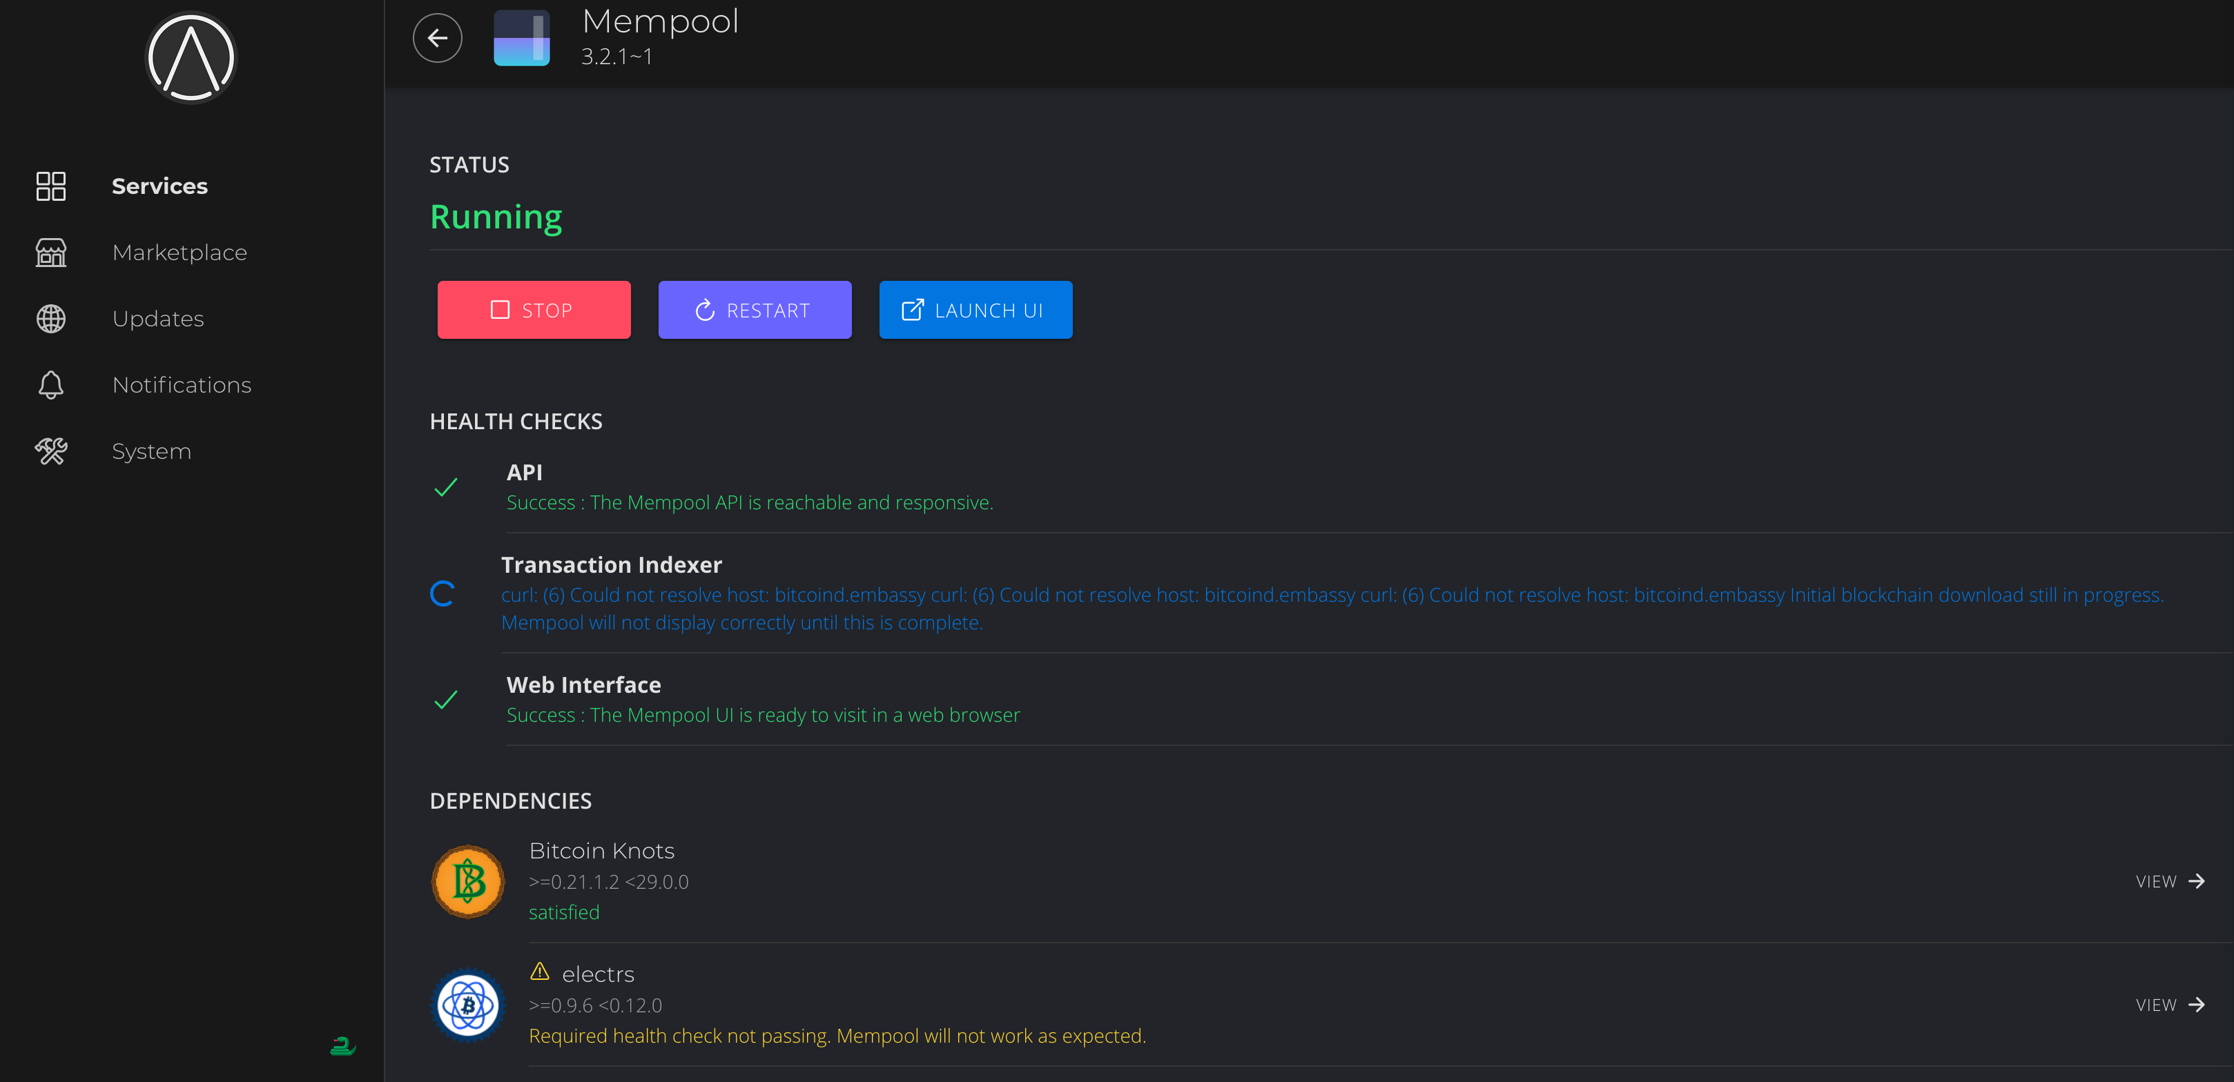Screen dimensions: 2234x1082
Task: Click the Bitcoin Knots dependency icon
Action: (x=468, y=882)
